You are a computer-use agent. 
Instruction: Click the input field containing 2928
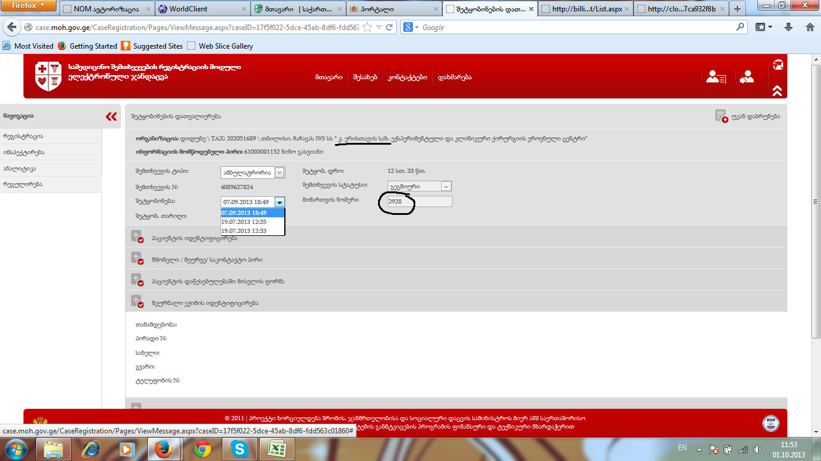419,202
